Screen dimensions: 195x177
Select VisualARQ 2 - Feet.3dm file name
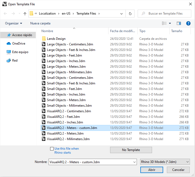[63, 117]
